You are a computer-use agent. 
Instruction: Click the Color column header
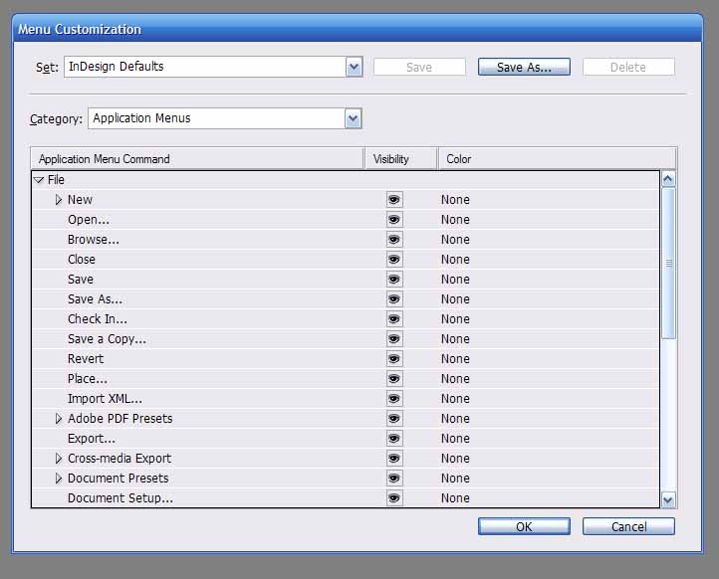point(558,159)
